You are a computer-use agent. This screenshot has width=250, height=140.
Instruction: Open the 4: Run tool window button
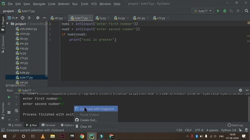pos(31,125)
